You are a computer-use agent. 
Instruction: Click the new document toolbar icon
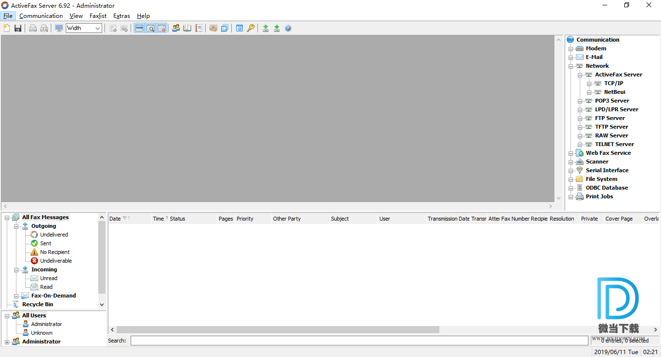pos(7,28)
